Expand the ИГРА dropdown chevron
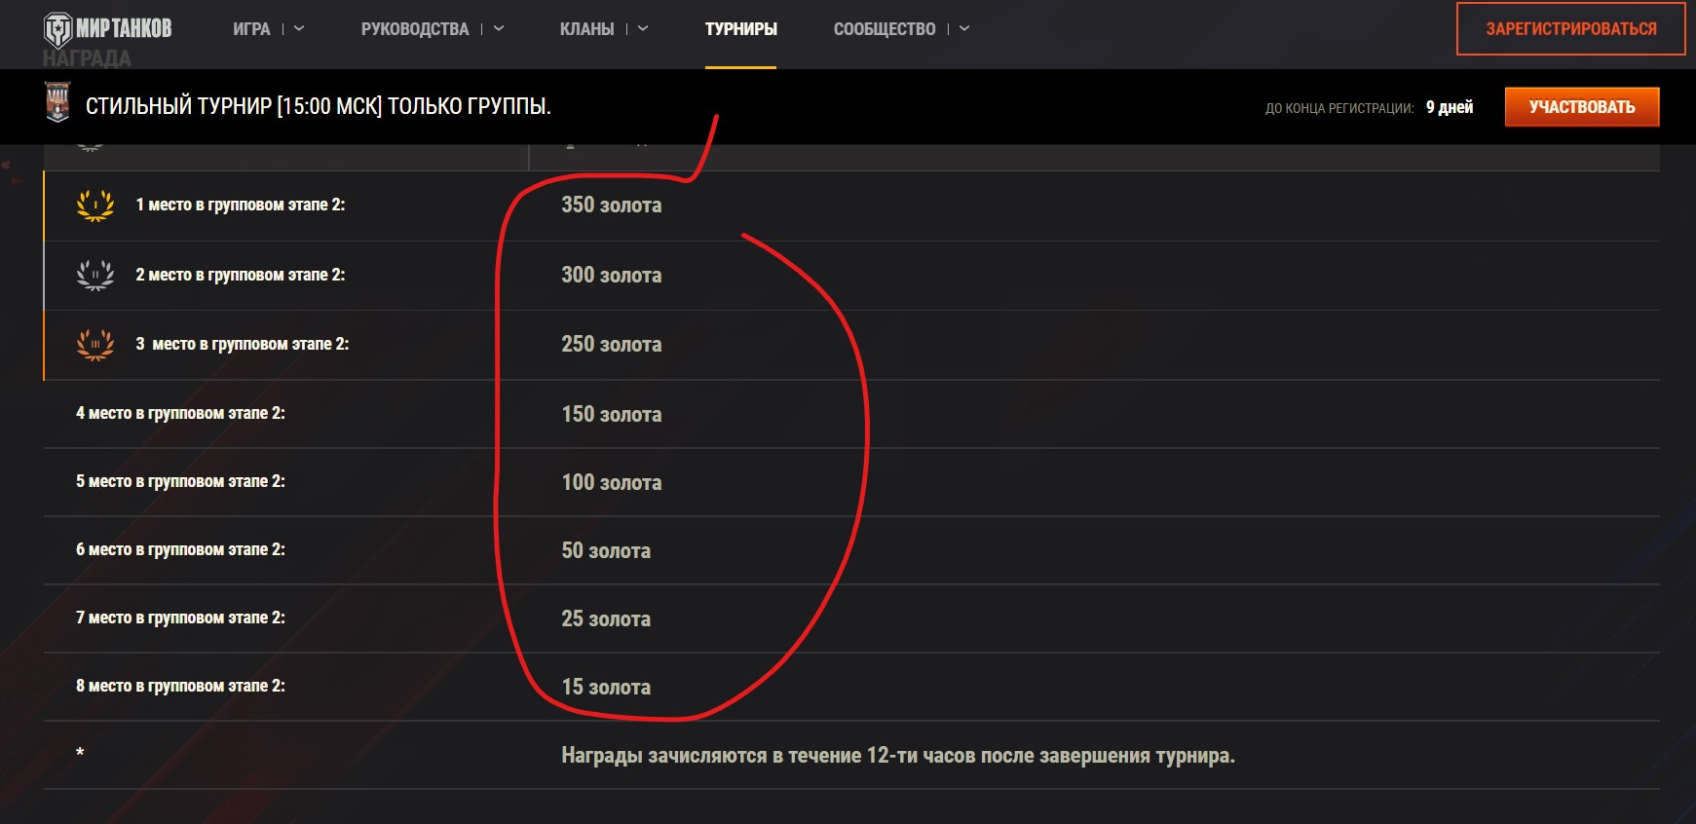This screenshot has height=824, width=1696. 299,29
